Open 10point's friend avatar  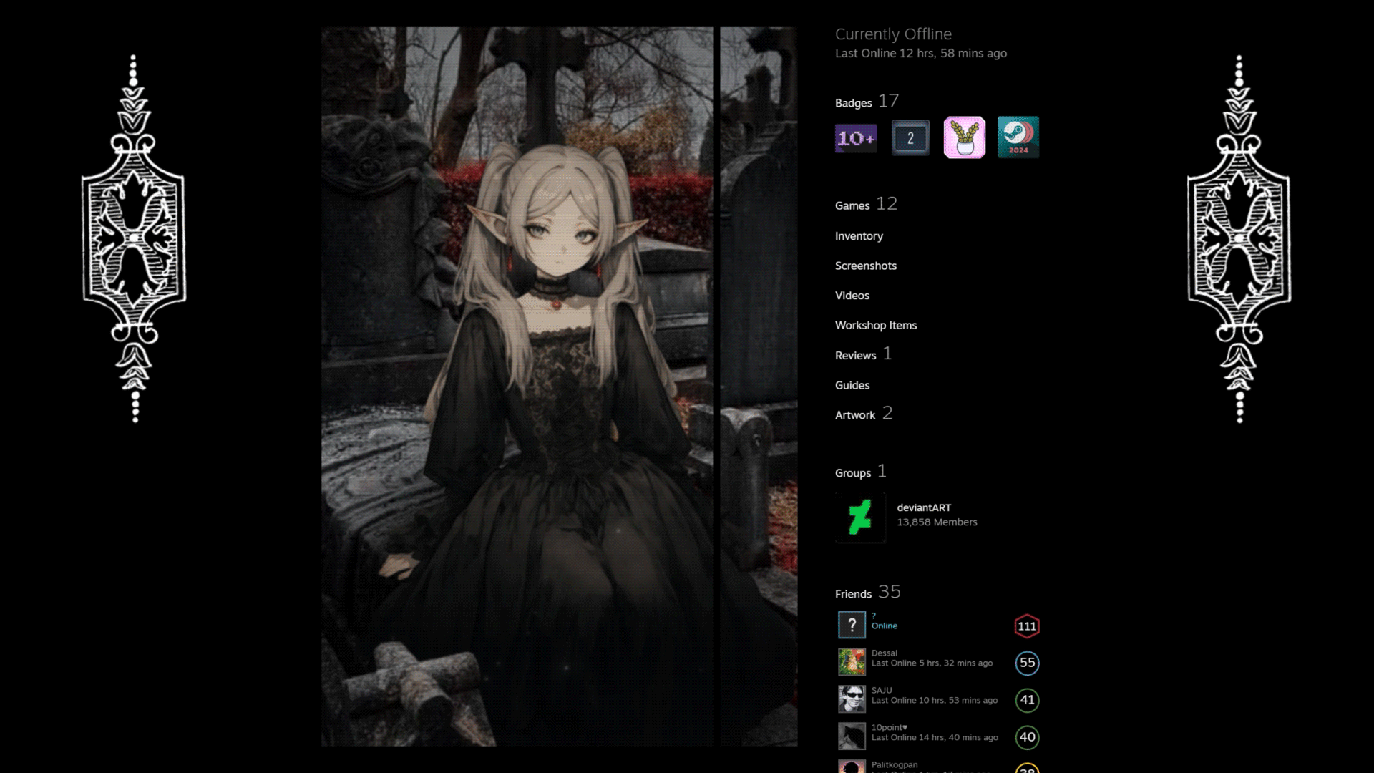[852, 736]
